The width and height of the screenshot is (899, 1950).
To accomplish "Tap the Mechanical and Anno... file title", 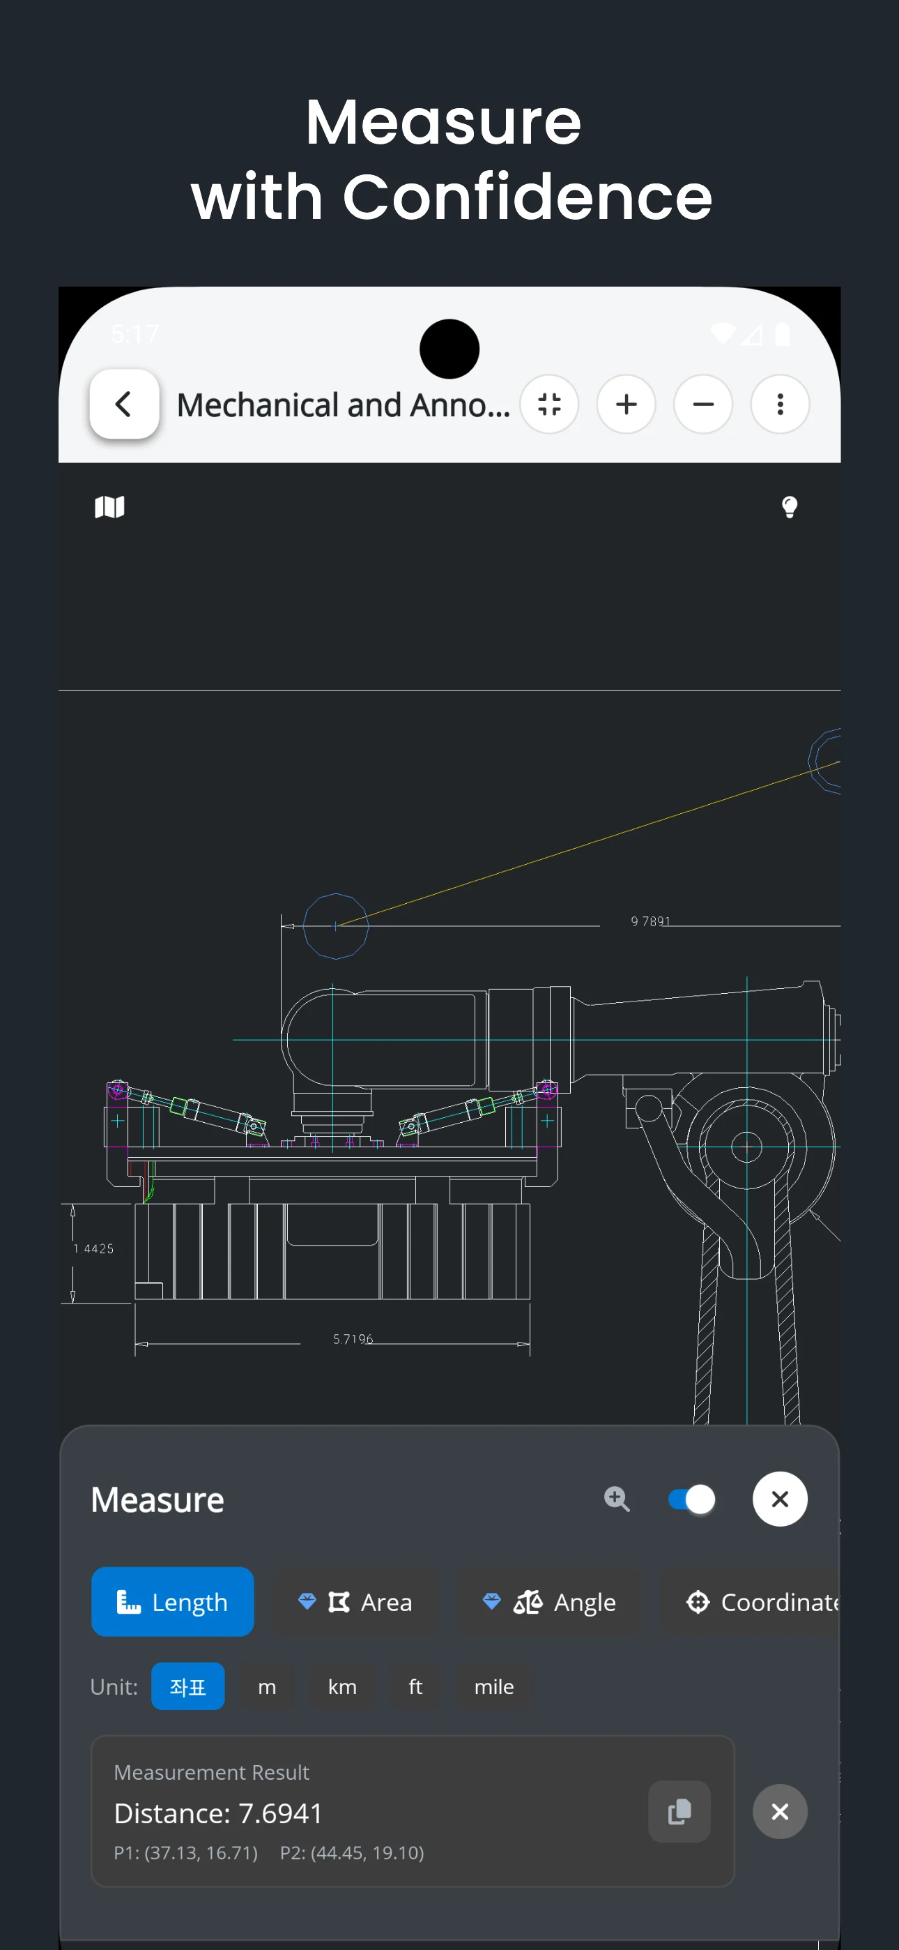I will (344, 405).
